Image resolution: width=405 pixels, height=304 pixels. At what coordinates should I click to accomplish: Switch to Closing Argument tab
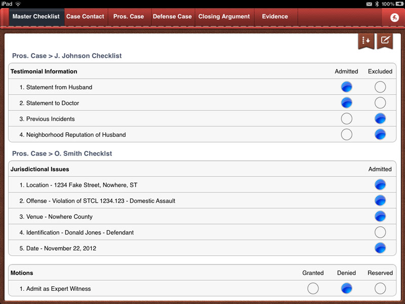[224, 16]
